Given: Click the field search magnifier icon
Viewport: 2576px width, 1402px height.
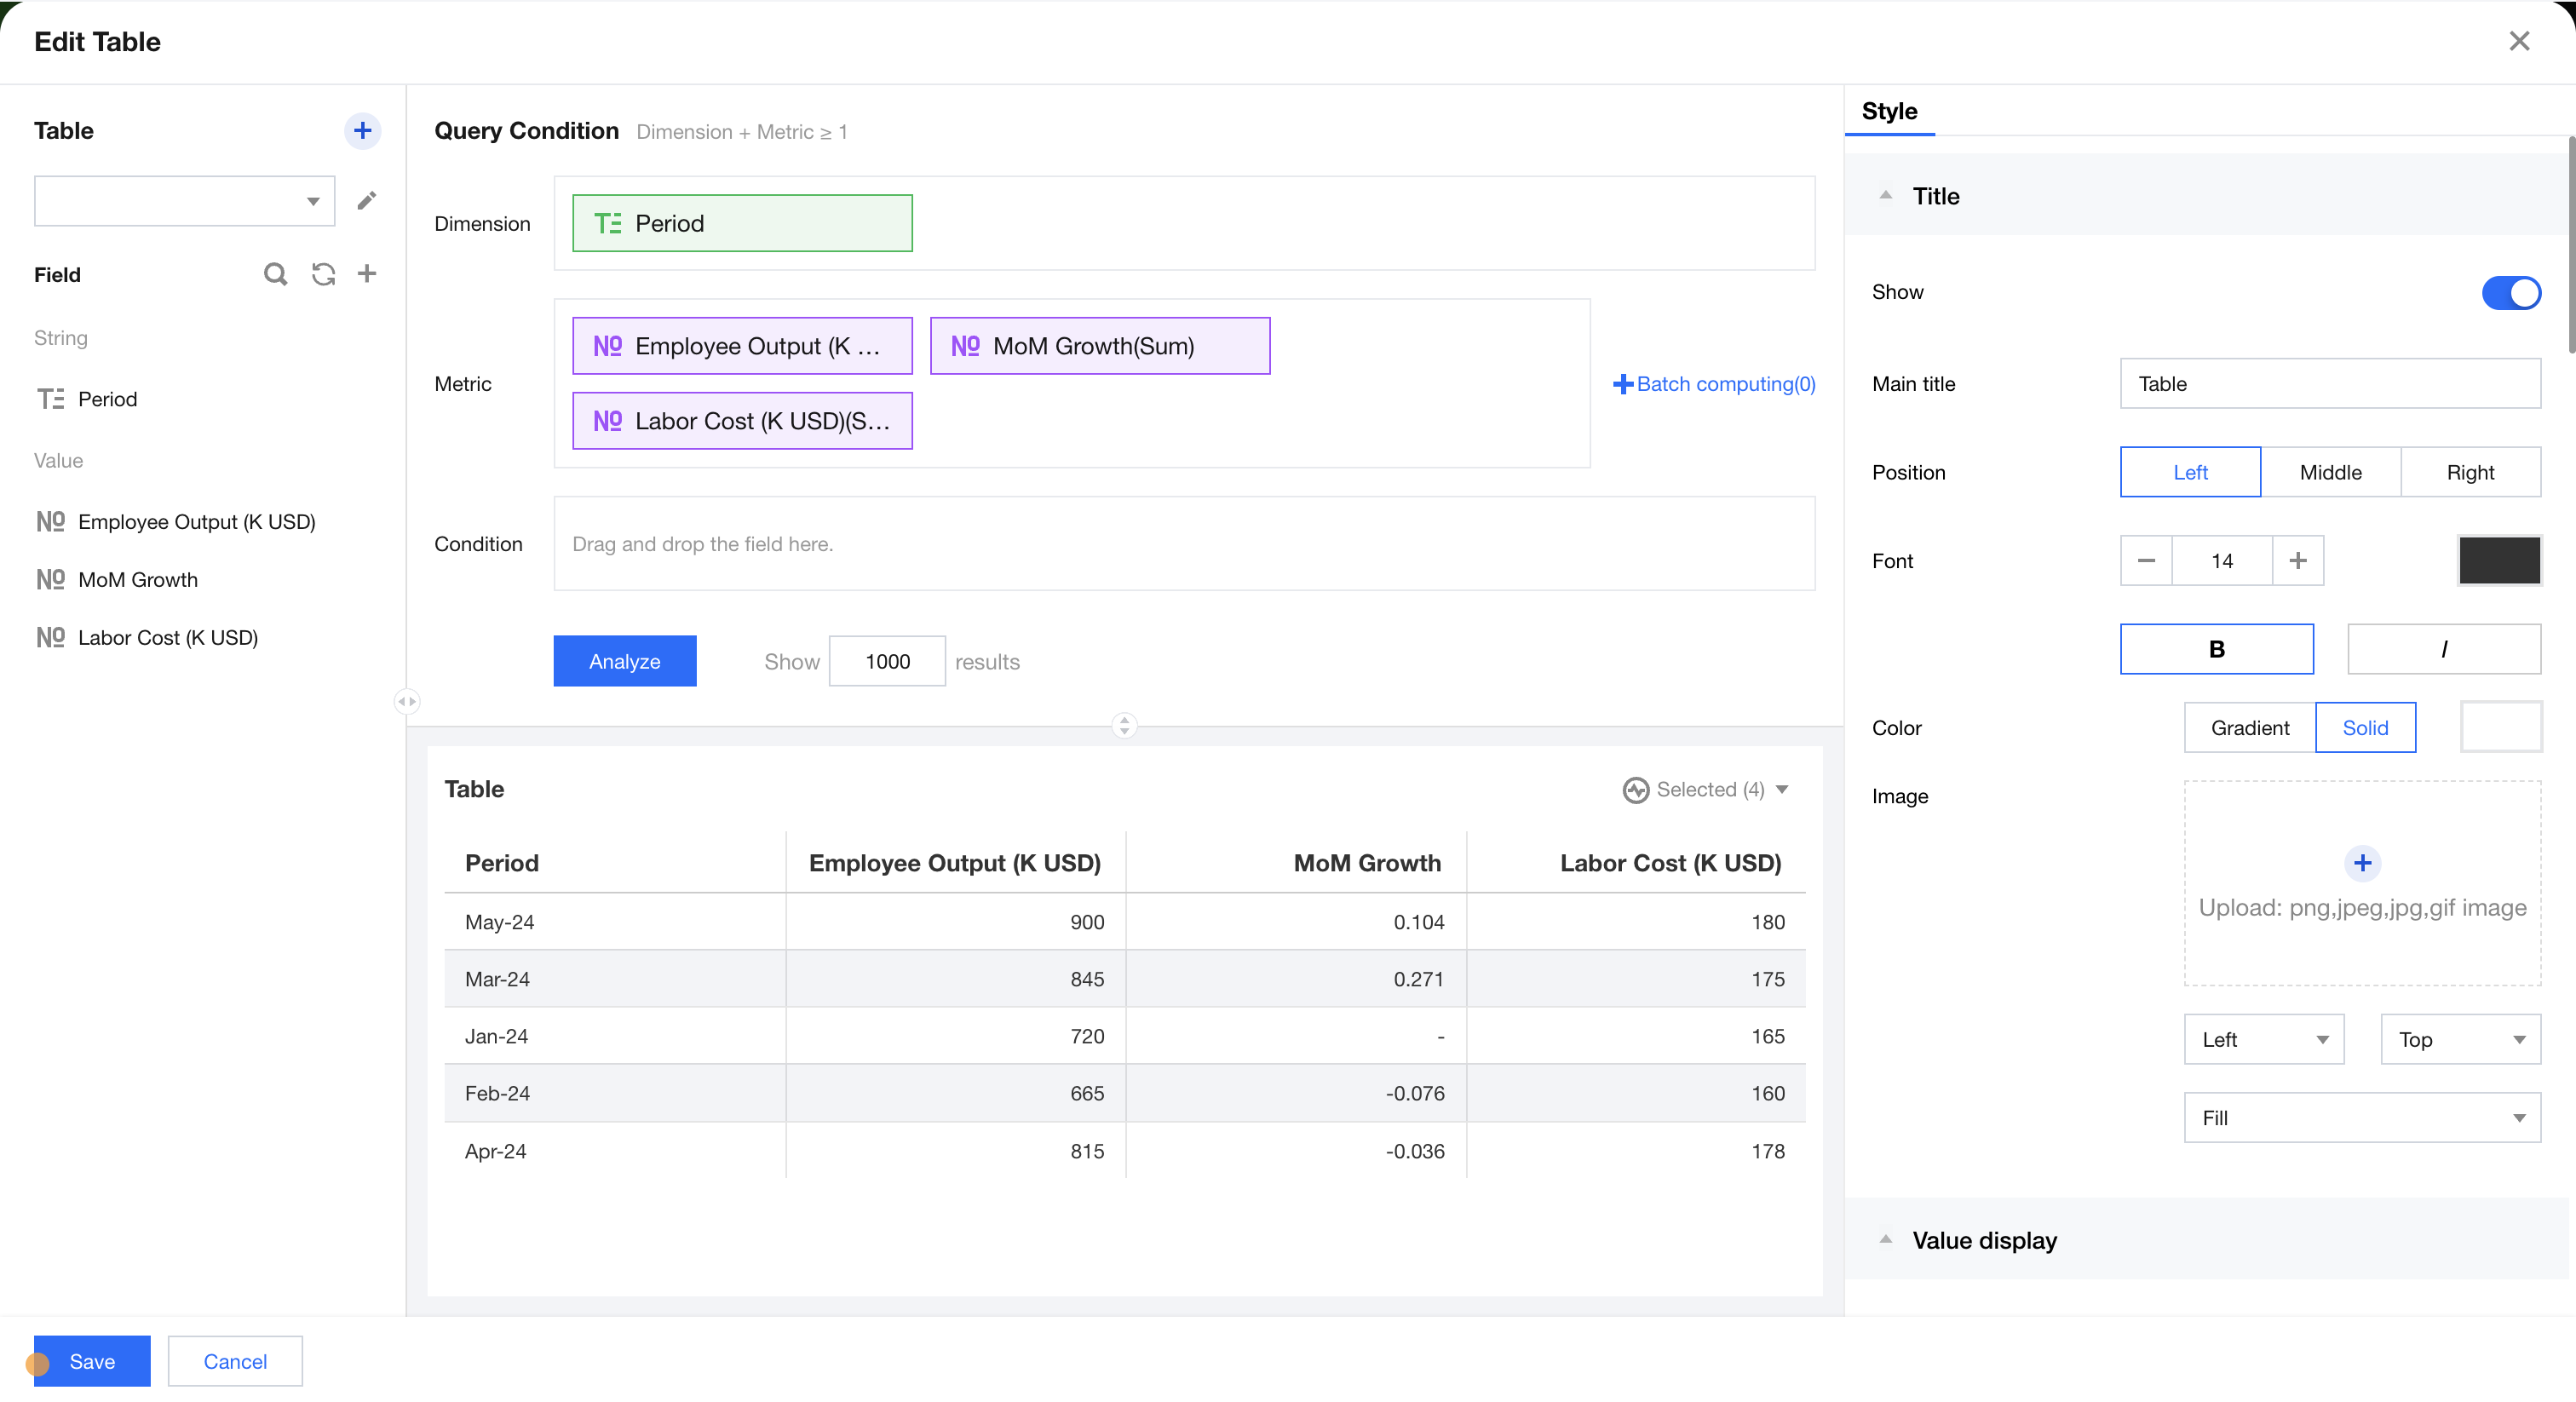Looking at the screenshot, I should 275,274.
